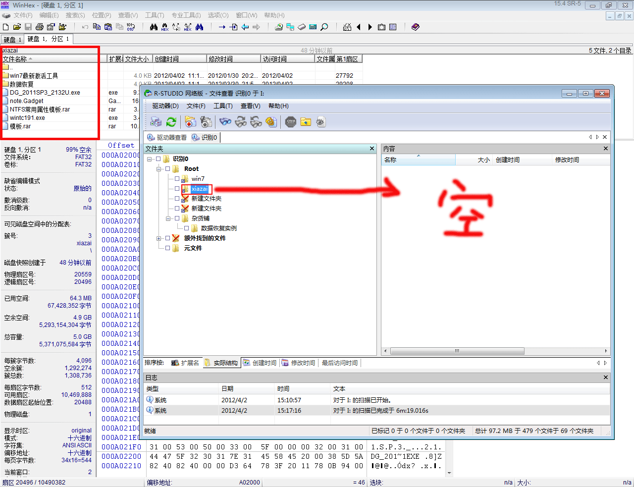The image size is (634, 487).
Task: Check the box next to 额外找到的文件
Action: pyautogui.click(x=167, y=238)
